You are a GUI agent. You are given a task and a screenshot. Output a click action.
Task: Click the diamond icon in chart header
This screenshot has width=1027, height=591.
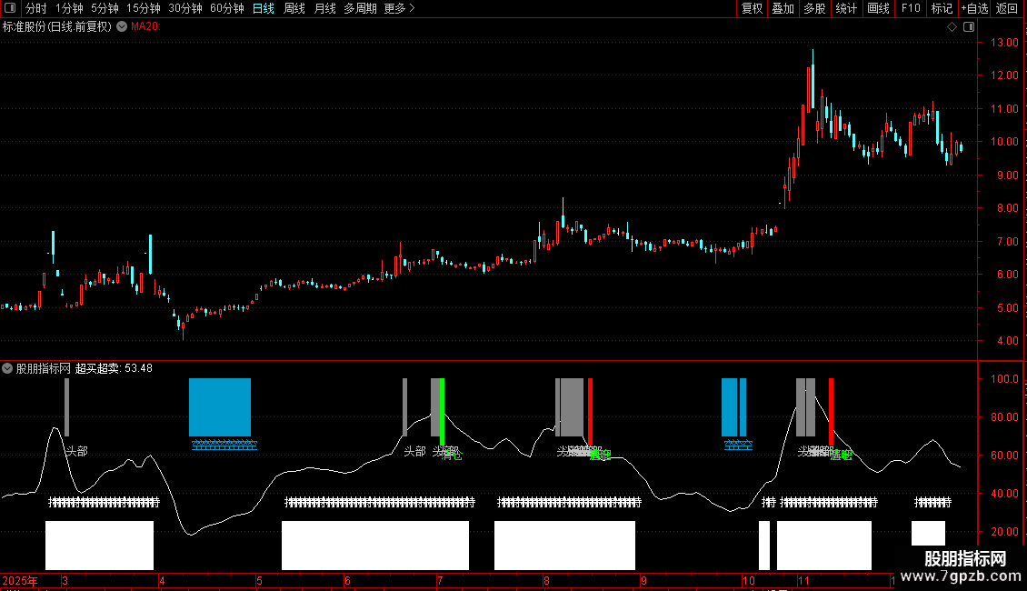click(952, 27)
